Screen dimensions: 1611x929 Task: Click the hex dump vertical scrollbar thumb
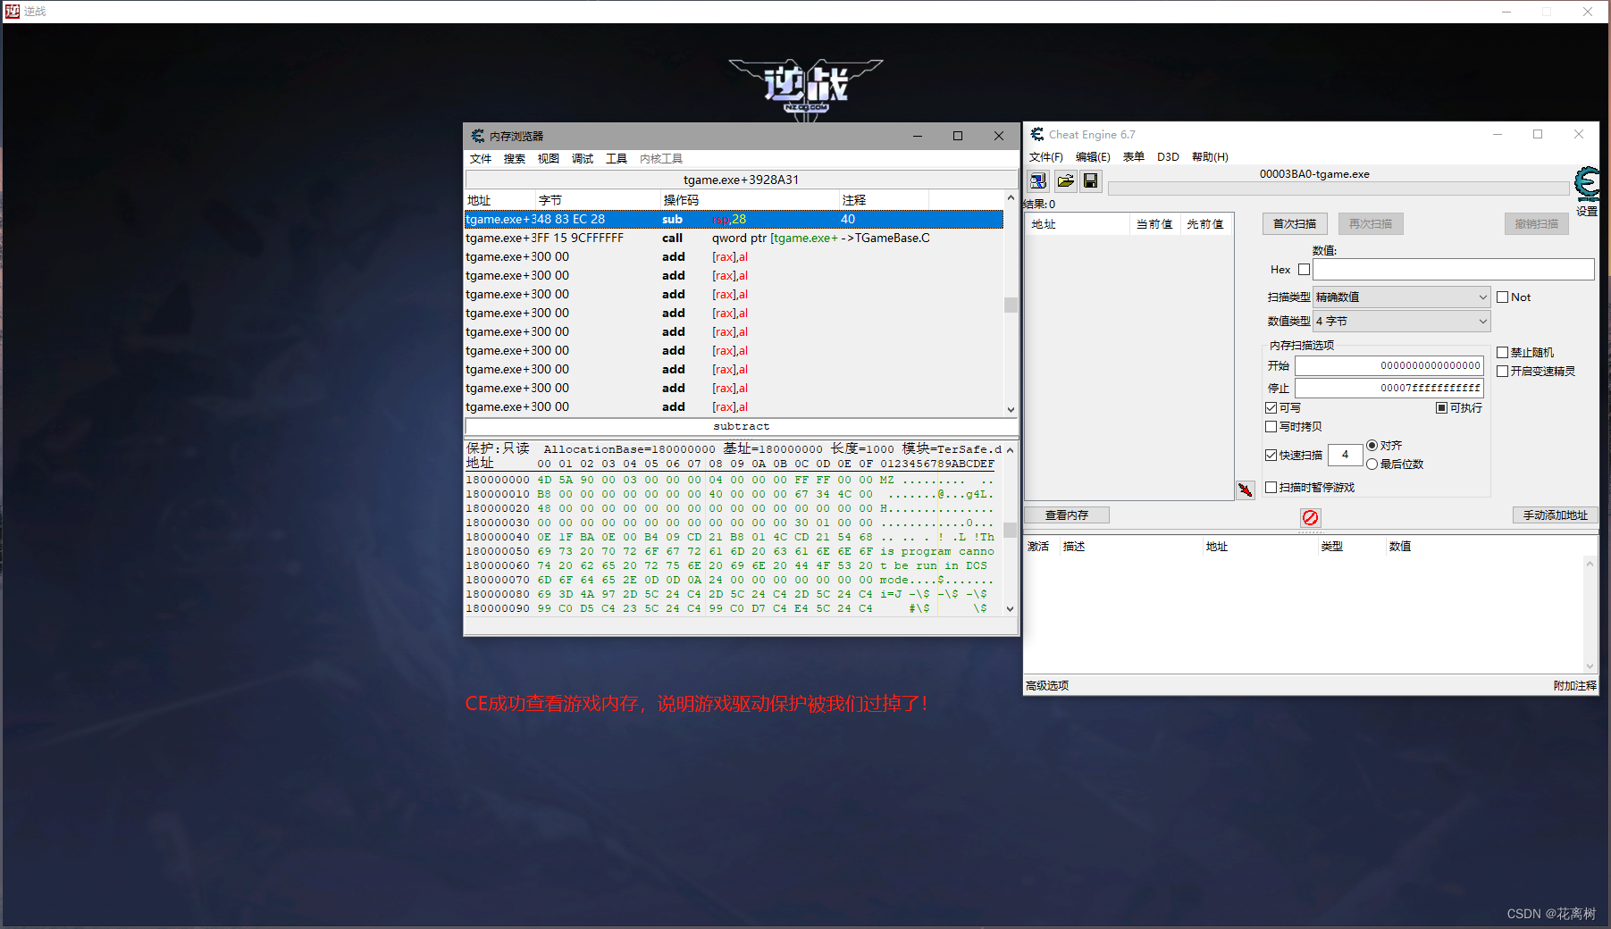pyautogui.click(x=1011, y=530)
